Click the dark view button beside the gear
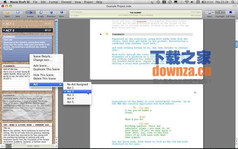 tap(9, 146)
